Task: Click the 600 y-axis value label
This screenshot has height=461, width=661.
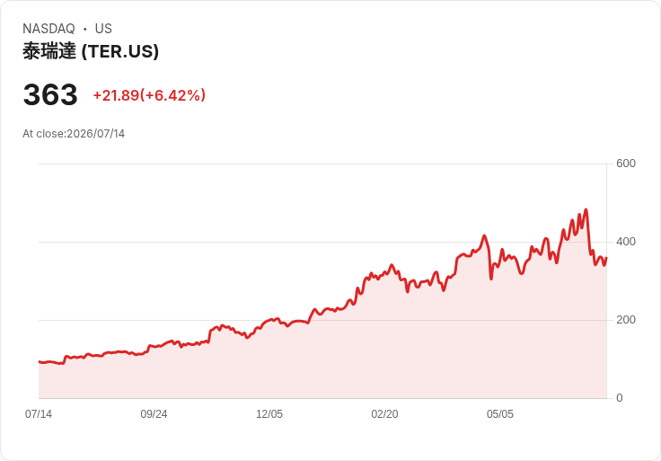Action: tap(626, 164)
